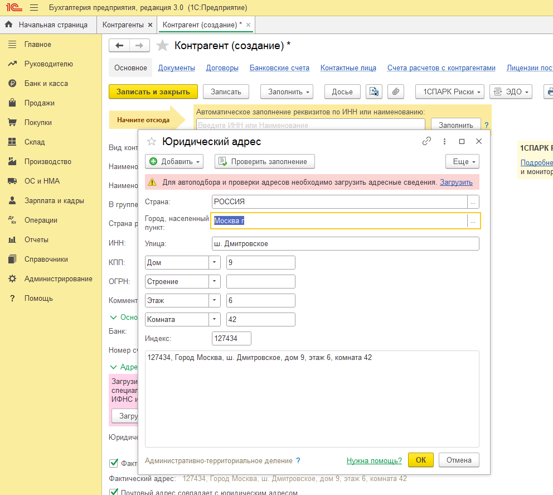
Task: Open Руководителю section in sidebar
Action: point(48,64)
